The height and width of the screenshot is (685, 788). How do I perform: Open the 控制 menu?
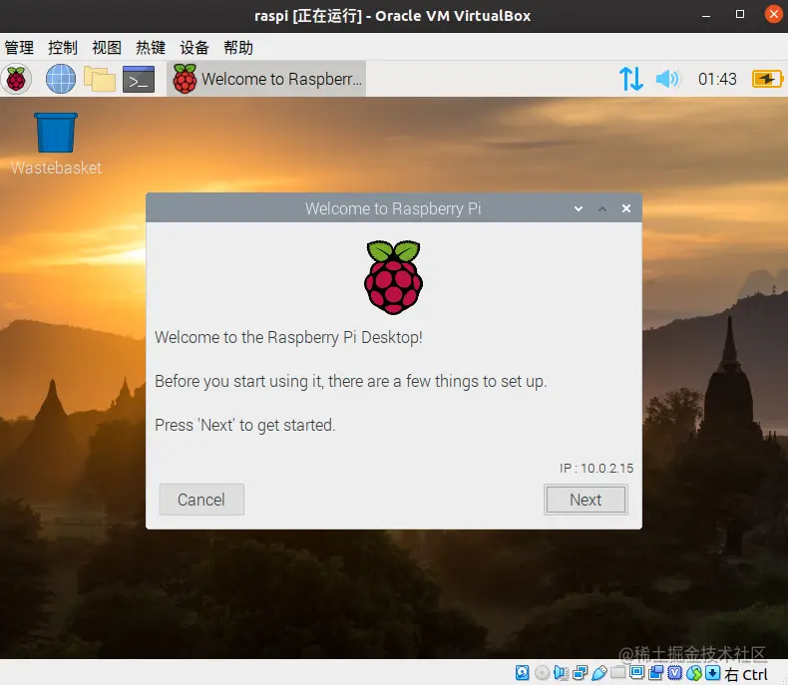coord(63,48)
